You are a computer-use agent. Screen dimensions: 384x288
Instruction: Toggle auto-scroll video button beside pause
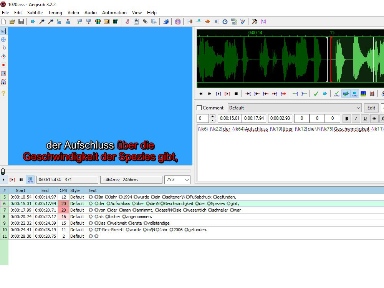click(30, 179)
